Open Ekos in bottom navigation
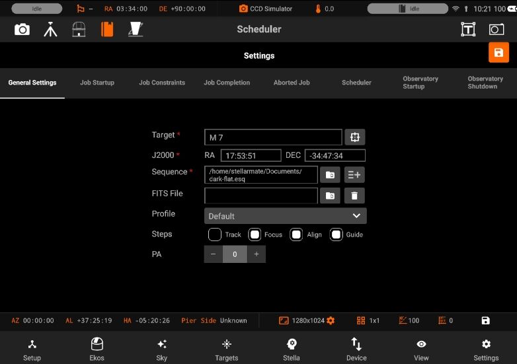517x364 pixels. pyautogui.click(x=97, y=349)
